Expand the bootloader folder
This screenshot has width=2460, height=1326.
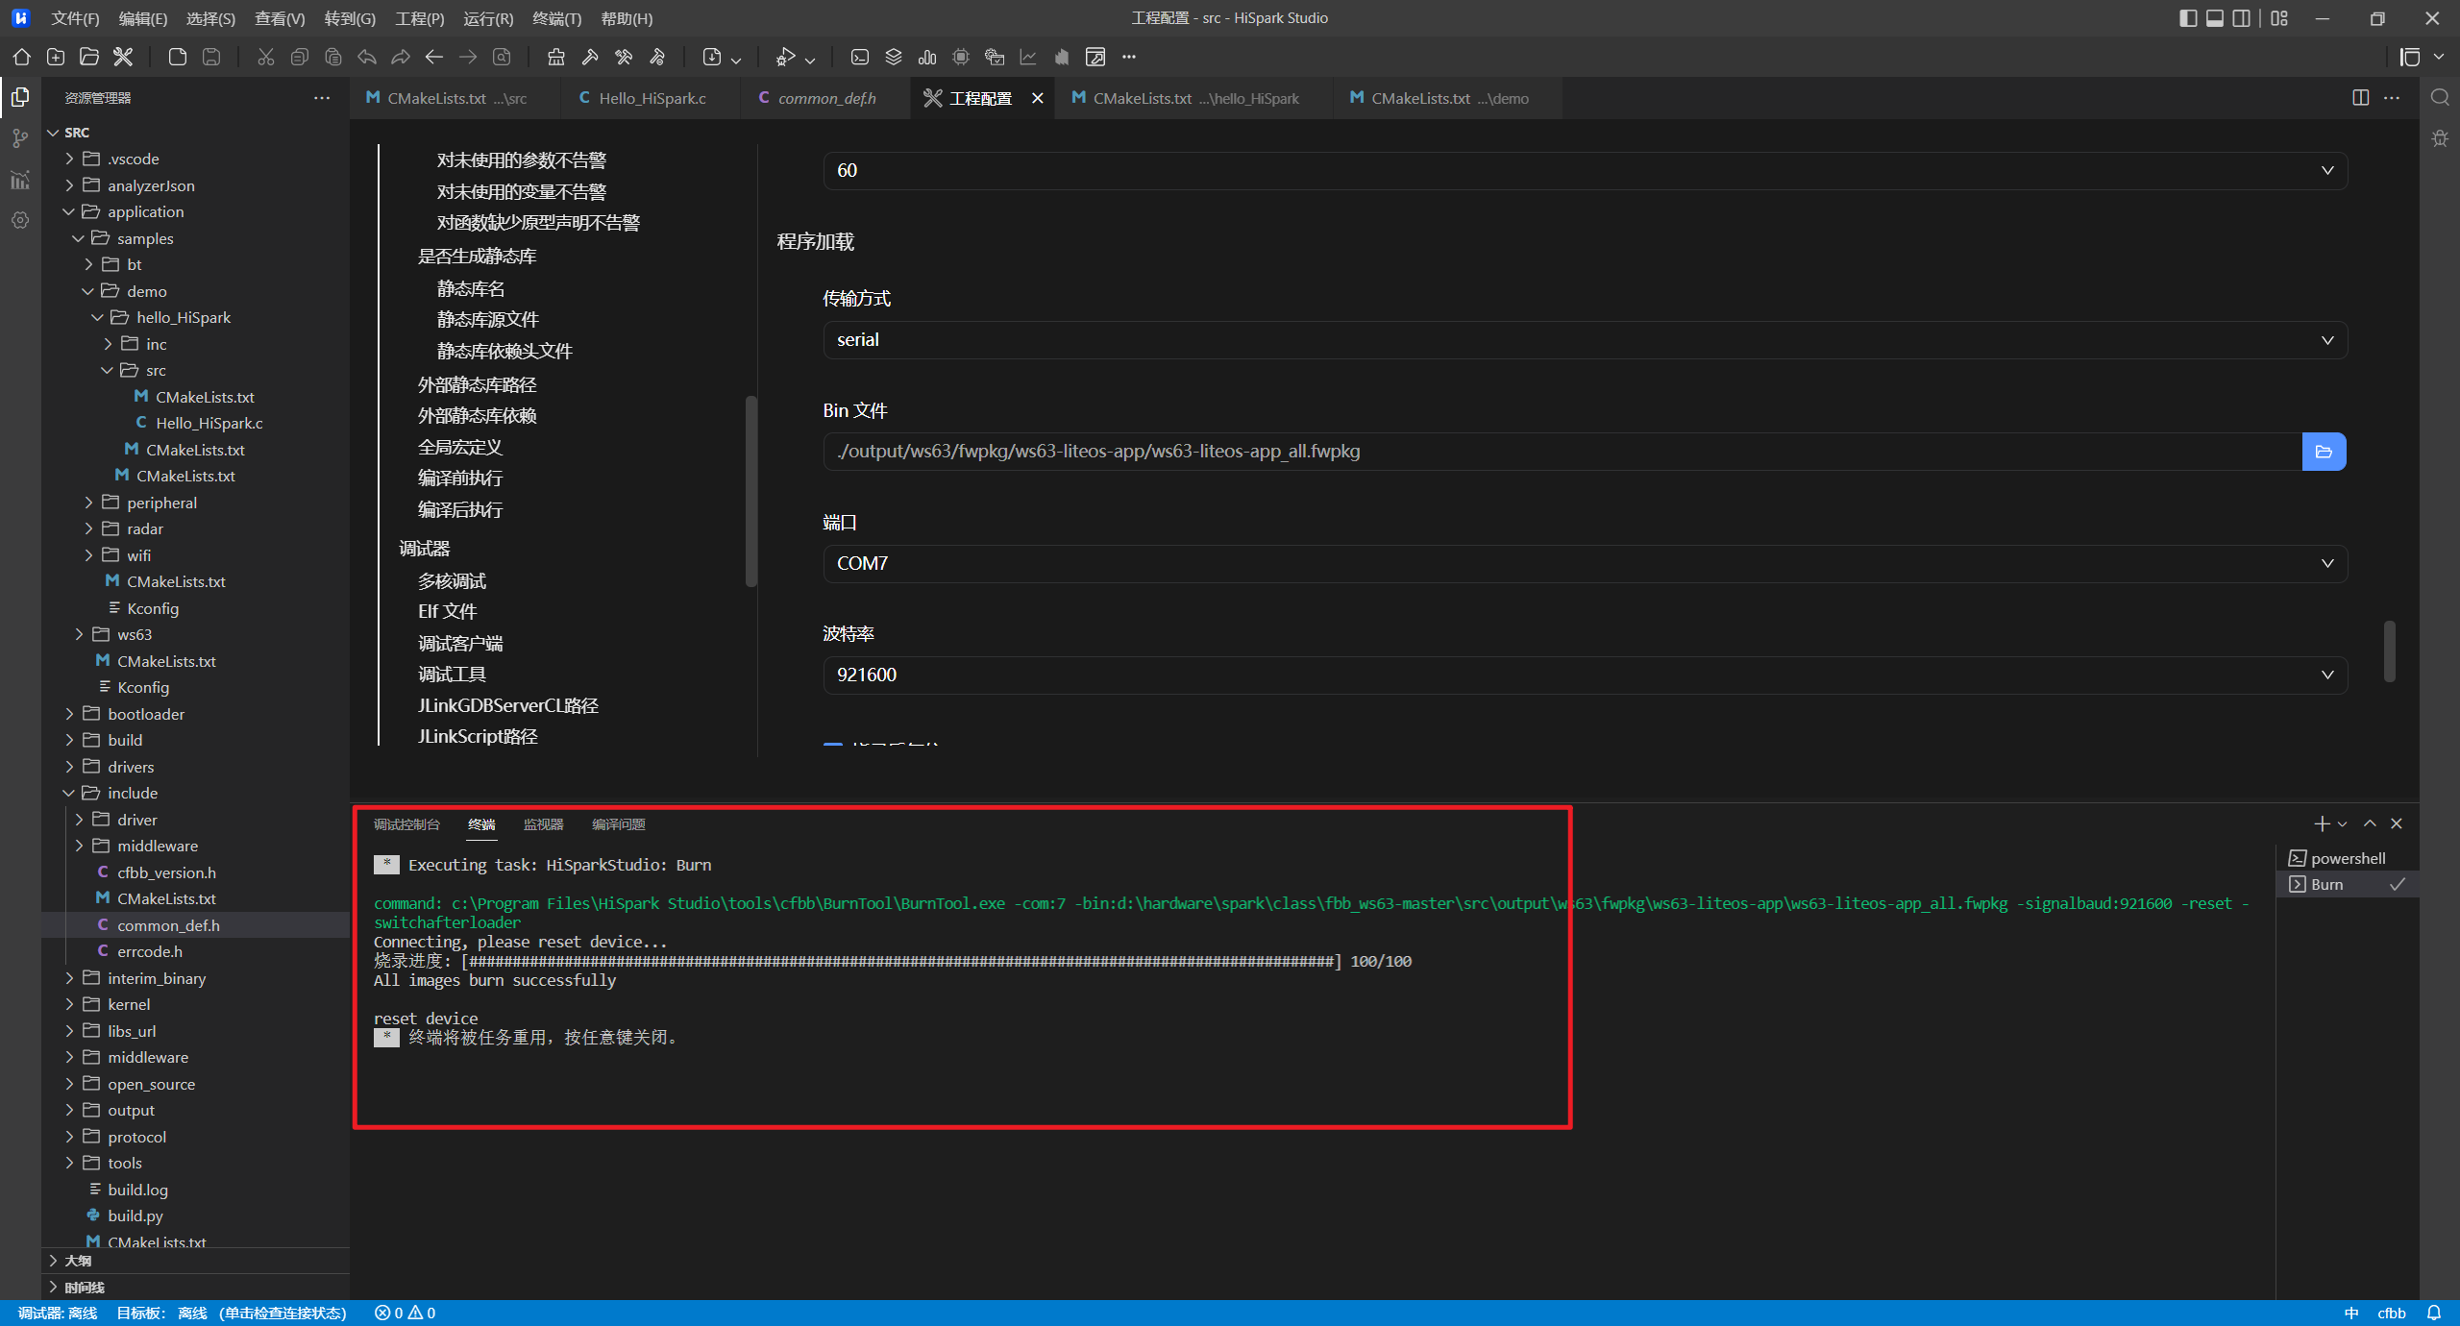click(x=145, y=714)
